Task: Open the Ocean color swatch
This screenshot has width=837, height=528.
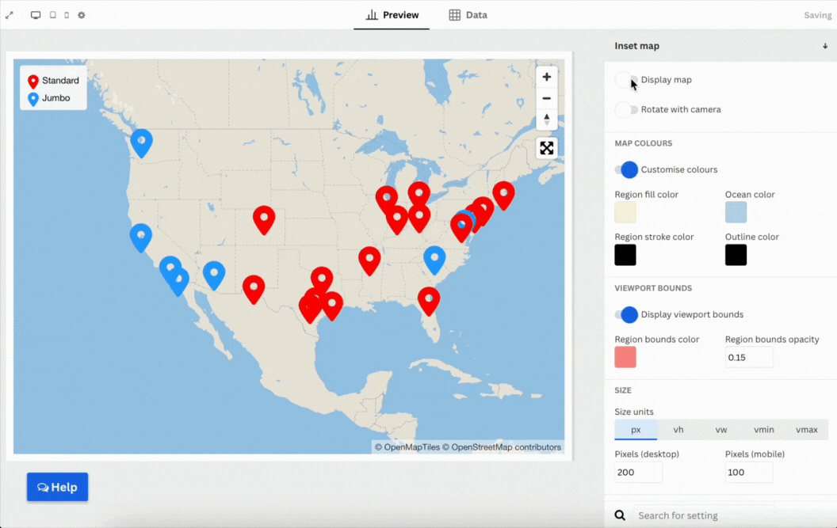Action: tap(736, 212)
